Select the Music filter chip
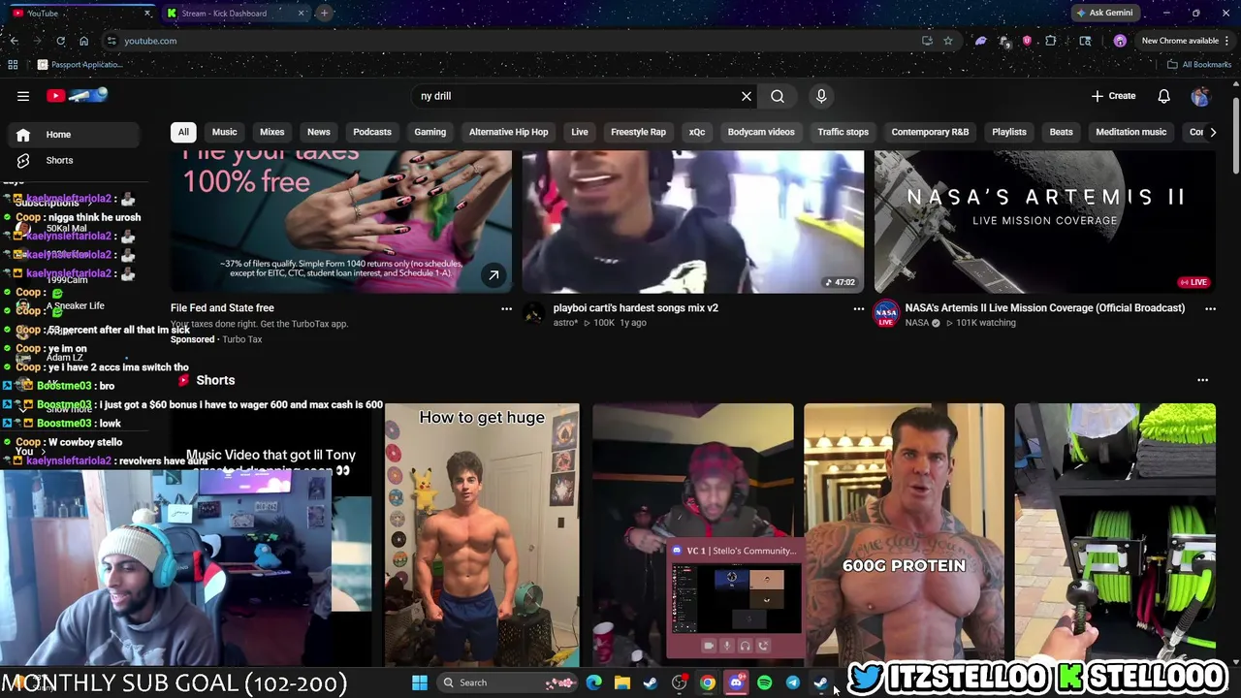 tap(224, 132)
